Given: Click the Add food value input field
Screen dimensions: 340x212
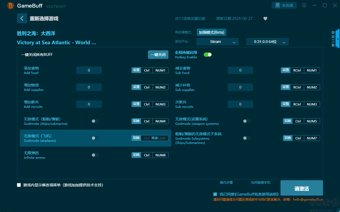Looking at the screenshot, I should (x=89, y=70).
